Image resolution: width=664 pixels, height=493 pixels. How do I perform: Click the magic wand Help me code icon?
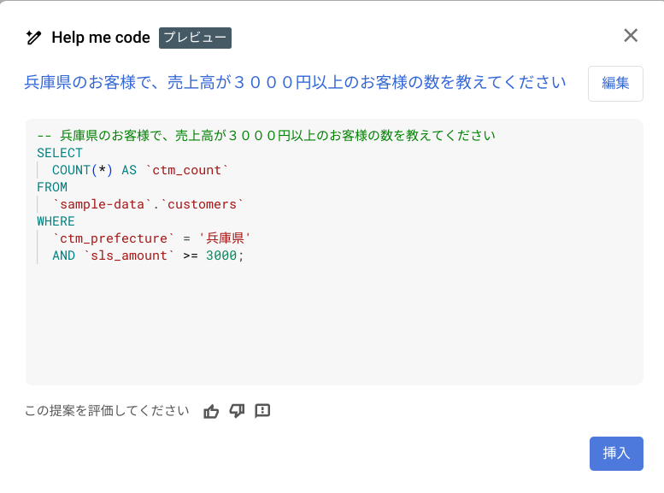click(33, 38)
